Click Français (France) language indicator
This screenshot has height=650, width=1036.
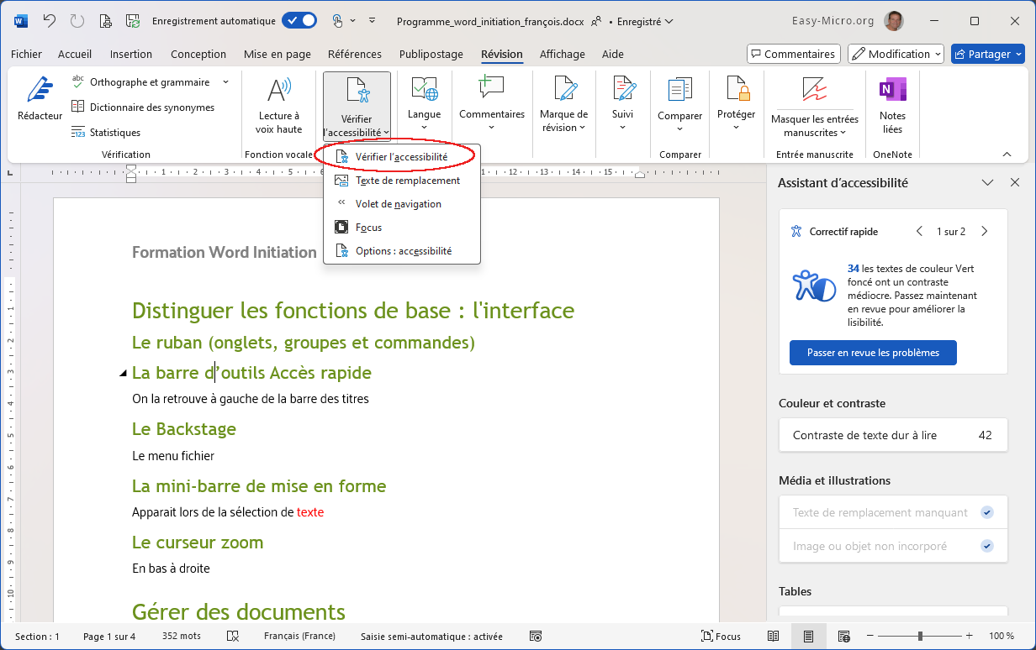[299, 637]
